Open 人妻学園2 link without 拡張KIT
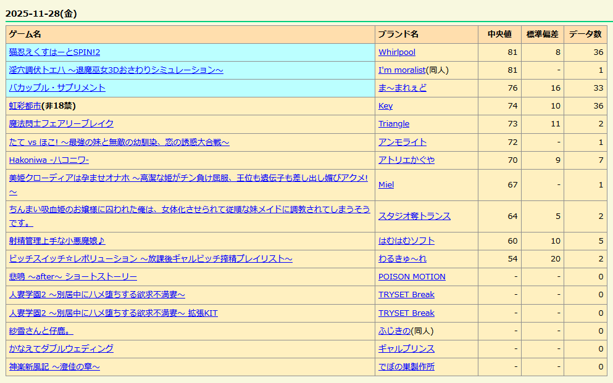This screenshot has height=383, width=613. (97, 294)
